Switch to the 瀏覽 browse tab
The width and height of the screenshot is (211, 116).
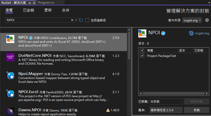(x=9, y=10)
